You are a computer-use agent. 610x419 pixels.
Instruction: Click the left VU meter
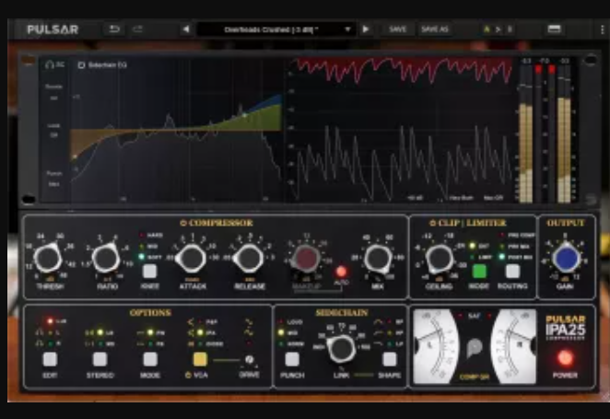pyautogui.click(x=436, y=346)
